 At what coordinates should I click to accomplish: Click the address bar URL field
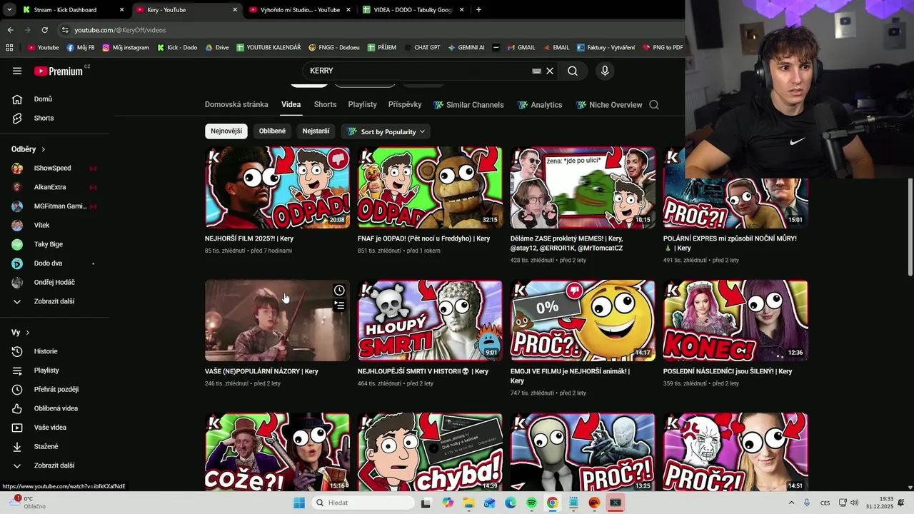368,30
